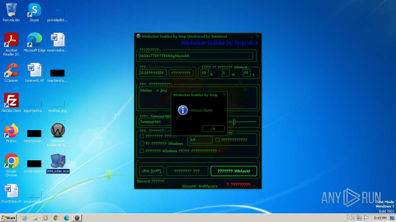Click the message text area containing bhuhnn
The image size is (396, 222).
(198, 98)
